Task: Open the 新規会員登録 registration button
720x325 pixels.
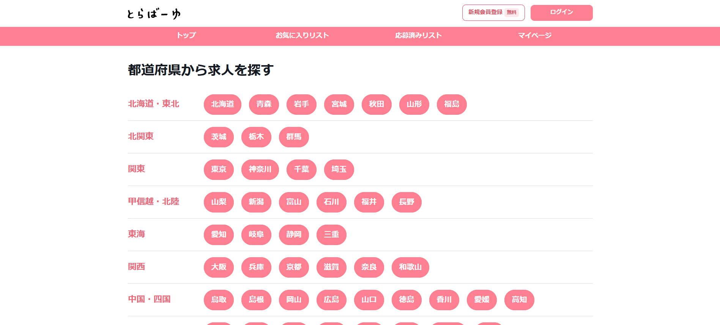Action: pos(493,12)
